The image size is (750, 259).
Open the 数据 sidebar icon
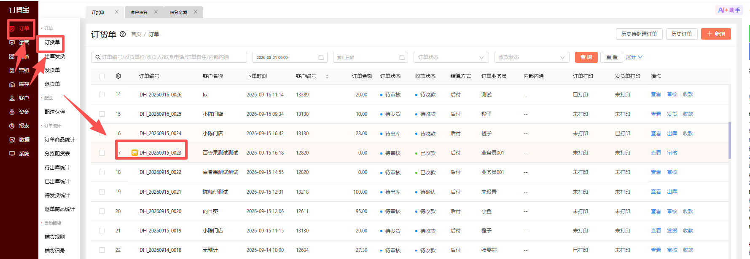(12, 140)
